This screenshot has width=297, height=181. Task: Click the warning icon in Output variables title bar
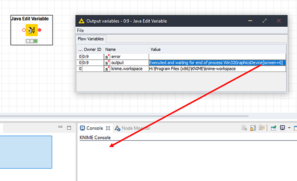pyautogui.click(x=81, y=21)
